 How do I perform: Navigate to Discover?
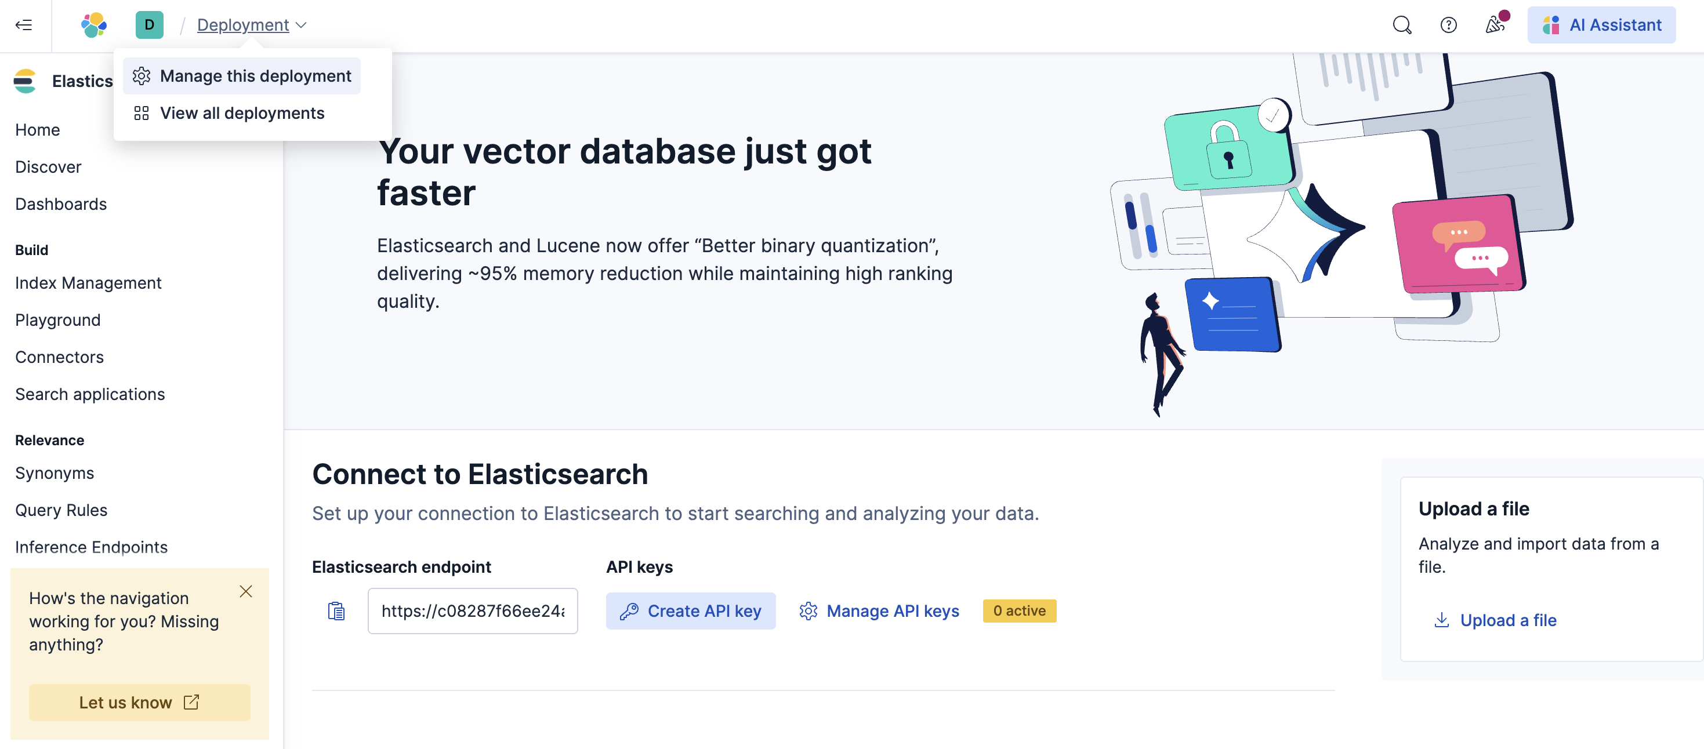(x=48, y=166)
